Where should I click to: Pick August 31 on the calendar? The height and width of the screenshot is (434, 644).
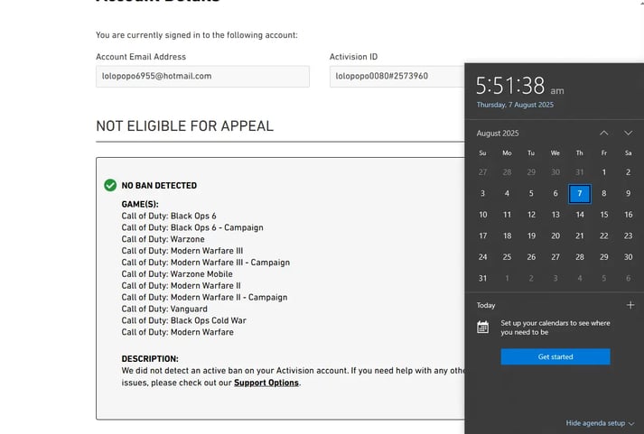point(483,278)
